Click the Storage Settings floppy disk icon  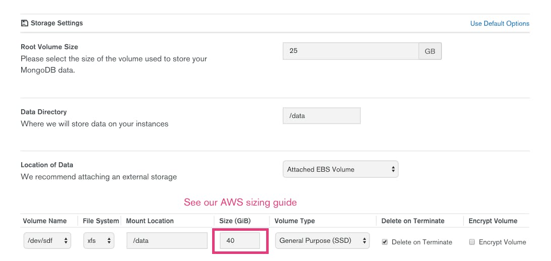point(24,23)
